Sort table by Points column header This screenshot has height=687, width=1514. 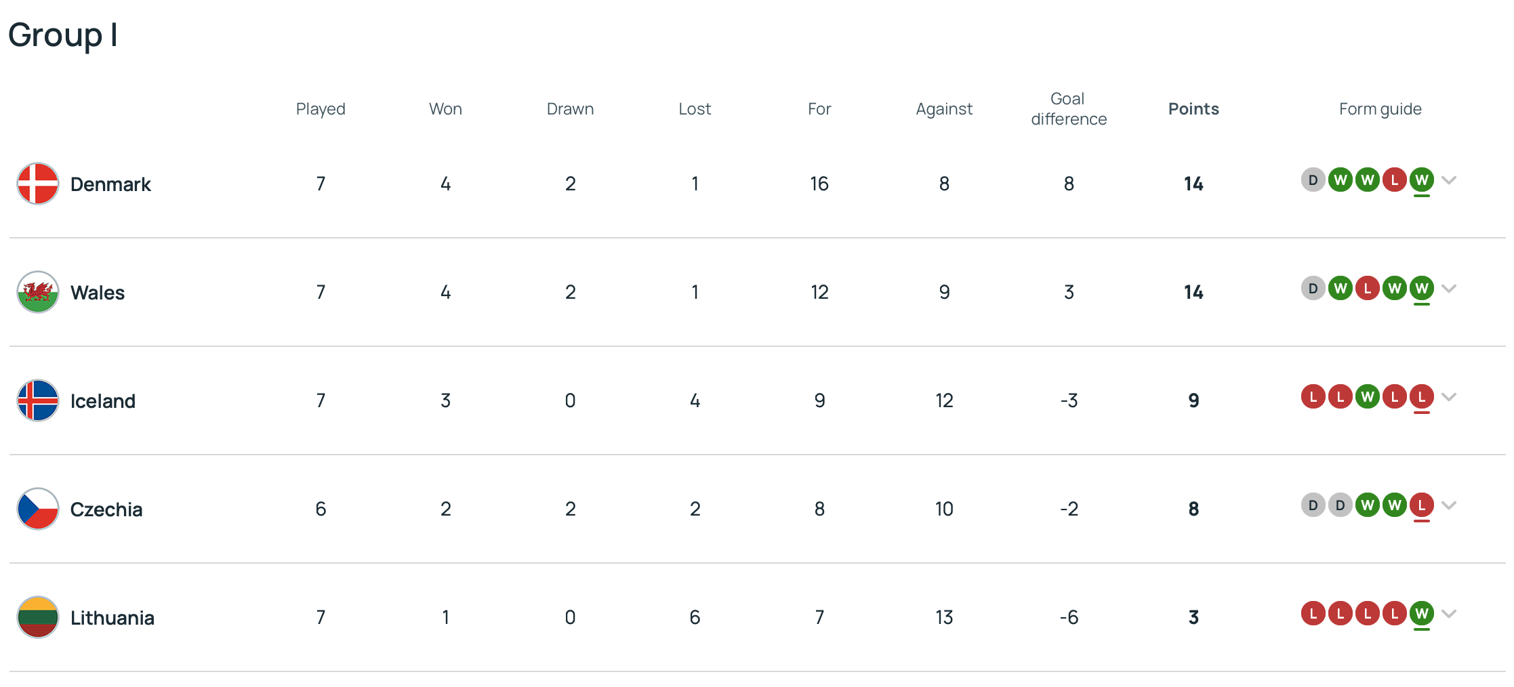[1193, 109]
